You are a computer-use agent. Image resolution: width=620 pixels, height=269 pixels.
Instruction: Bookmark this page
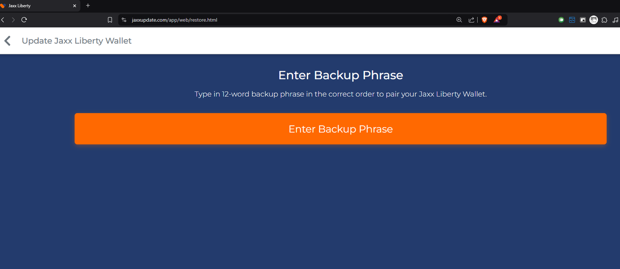pos(110,20)
